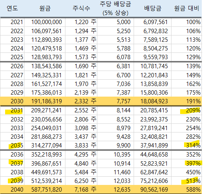Click share count cell 1,220 주

(x=86, y=22)
